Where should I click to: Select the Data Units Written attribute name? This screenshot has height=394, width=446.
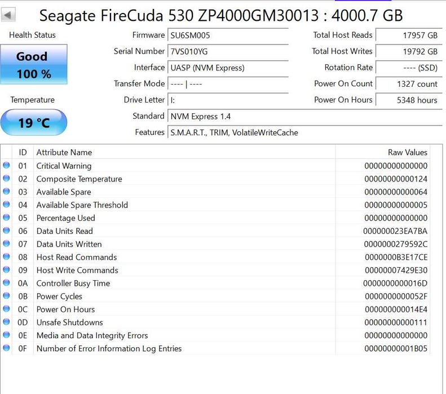click(69, 244)
